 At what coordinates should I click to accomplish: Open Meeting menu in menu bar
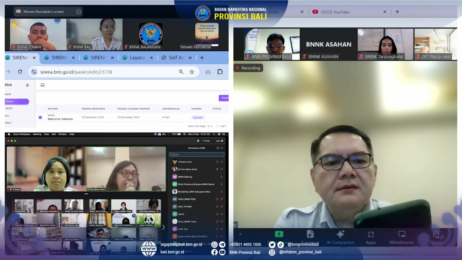click(x=37, y=134)
